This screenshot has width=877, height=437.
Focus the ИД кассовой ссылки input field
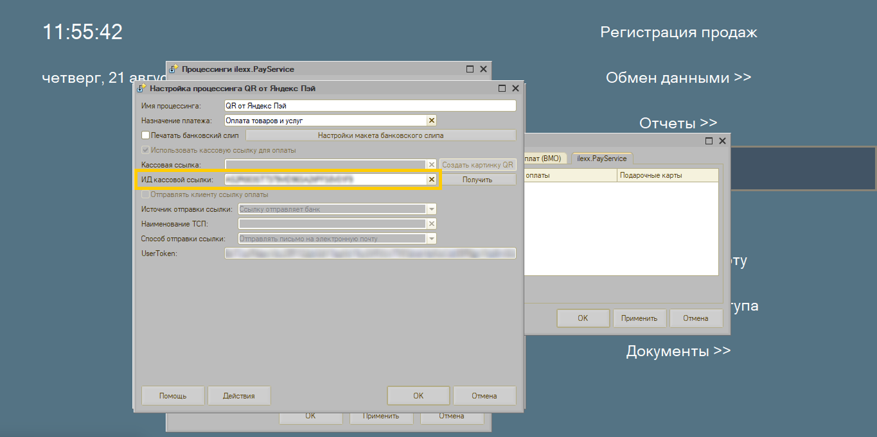click(x=326, y=180)
